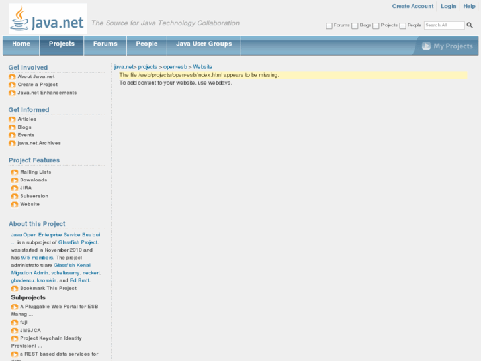This screenshot has width=481, height=361.
Task: Click the Login link
Action: (x=448, y=6)
